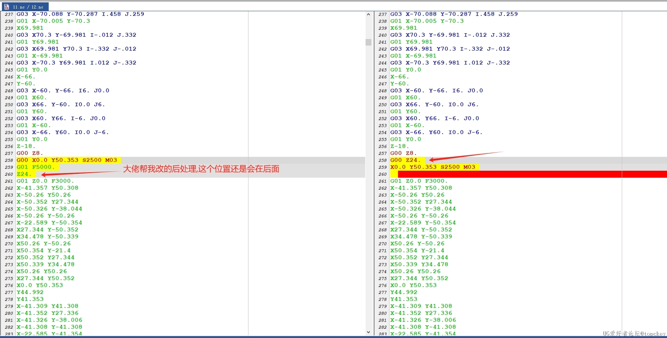
Task: Select 'X-41.309 Y41.308' in left pane
Action: [x=48, y=306]
